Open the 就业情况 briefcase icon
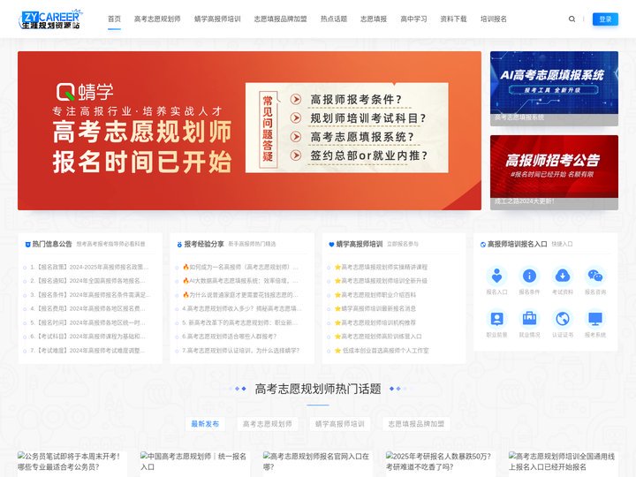 529,319
